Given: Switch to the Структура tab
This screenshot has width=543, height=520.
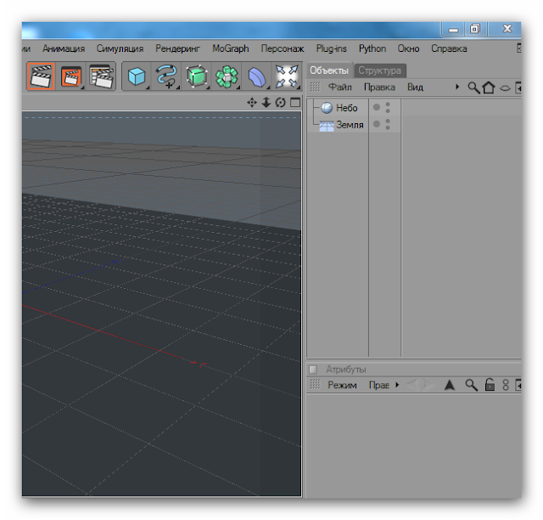Looking at the screenshot, I should pyautogui.click(x=379, y=71).
